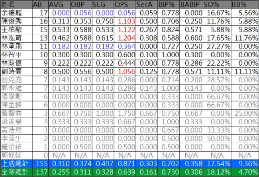Viewport: 259px width, 177px height.
Task: Select the 姓名 header cell
Action: [x=16, y=5]
